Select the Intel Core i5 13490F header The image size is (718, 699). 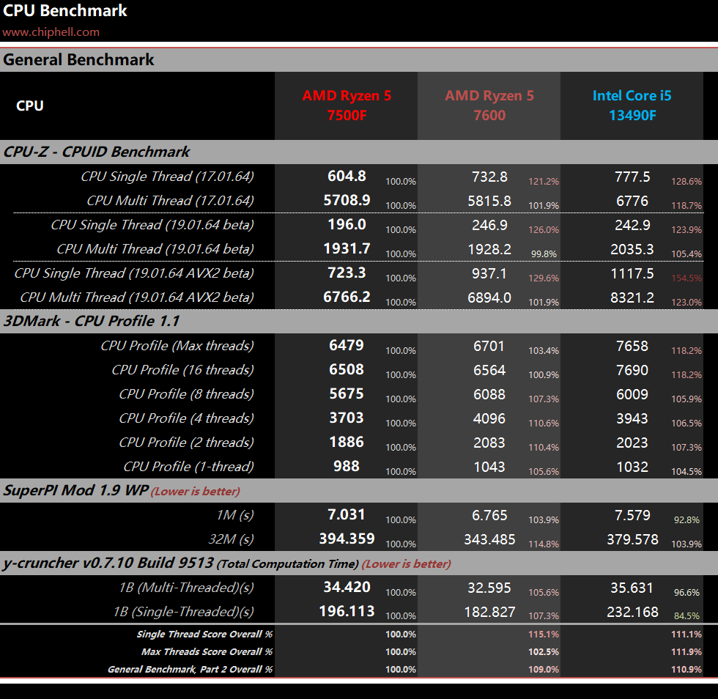click(x=632, y=106)
